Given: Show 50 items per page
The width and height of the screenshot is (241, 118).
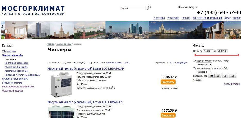Looking at the screenshot, I should [x=225, y=76].
